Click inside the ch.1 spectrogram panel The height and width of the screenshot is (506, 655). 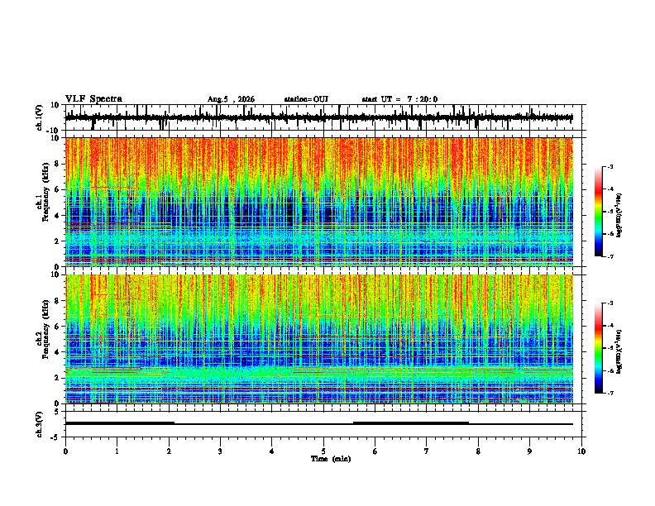319,202
